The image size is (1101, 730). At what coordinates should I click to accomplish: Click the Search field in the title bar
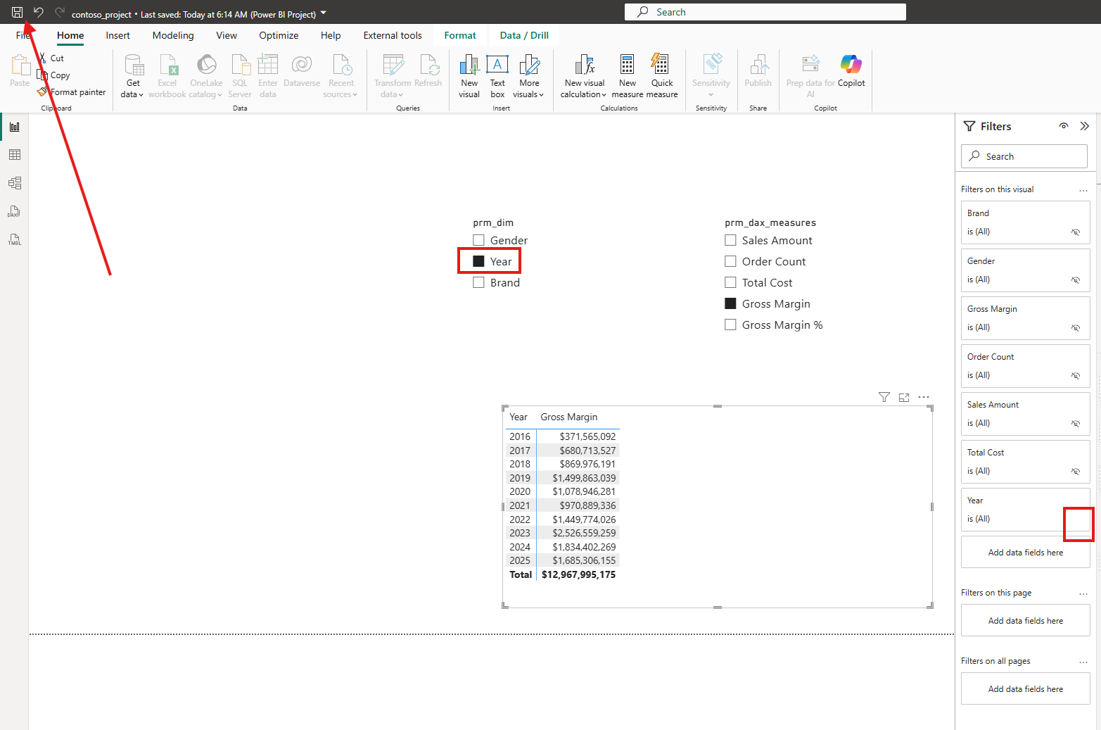(x=765, y=12)
